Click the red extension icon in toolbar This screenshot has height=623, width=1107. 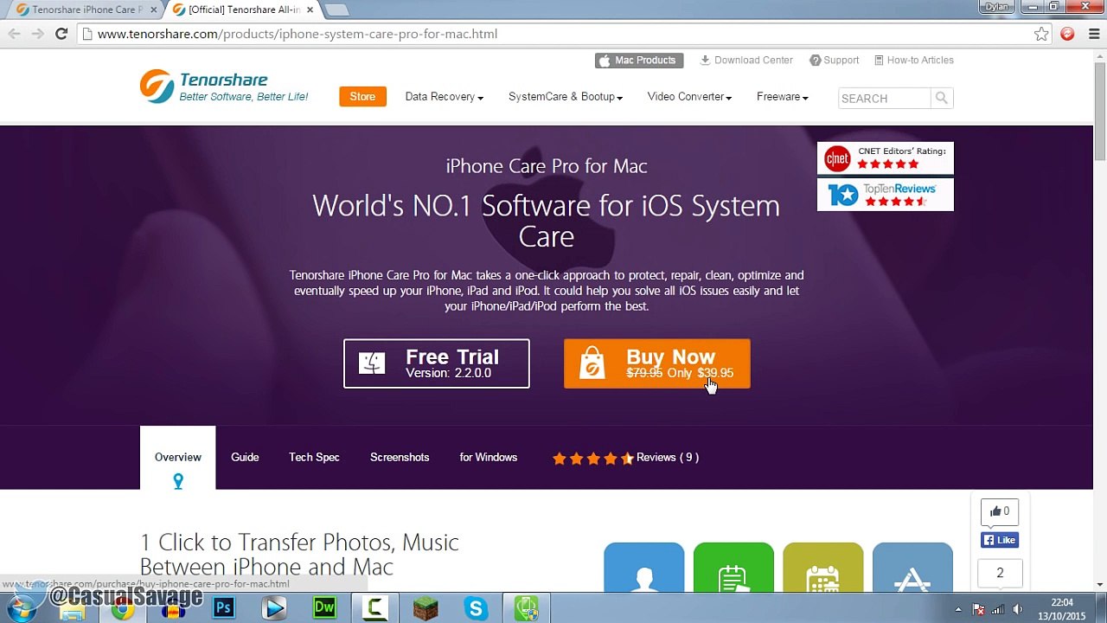point(1067,34)
